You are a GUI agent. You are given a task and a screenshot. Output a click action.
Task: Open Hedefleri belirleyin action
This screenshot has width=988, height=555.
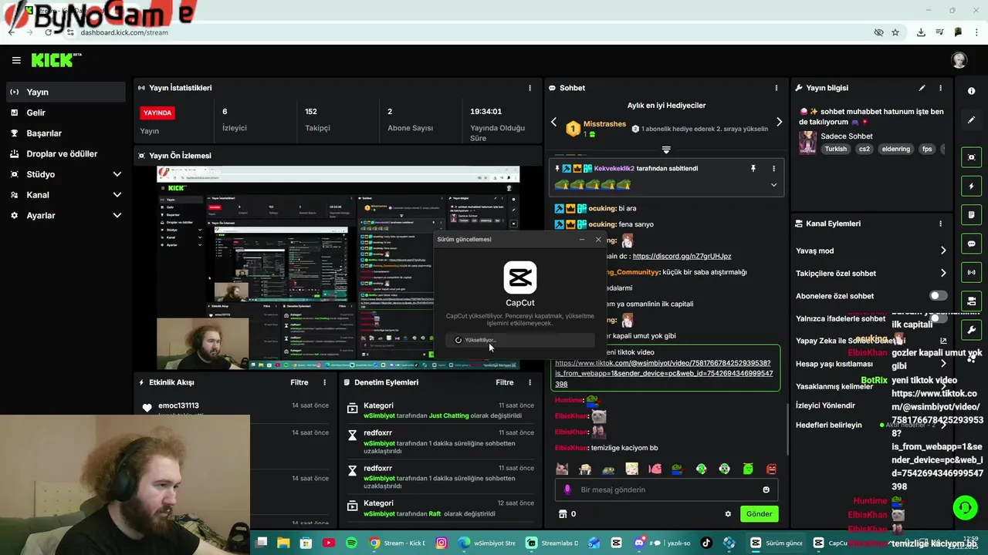[x=829, y=425]
